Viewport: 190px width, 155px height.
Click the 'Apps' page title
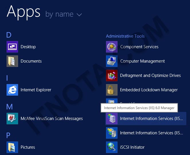click(x=23, y=13)
